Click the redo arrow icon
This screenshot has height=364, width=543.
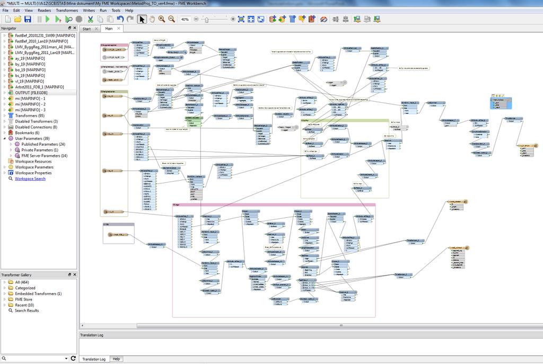130,19
